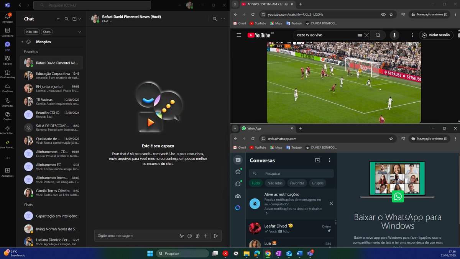Search in chat magnifier in Teams chat header

pos(215,19)
